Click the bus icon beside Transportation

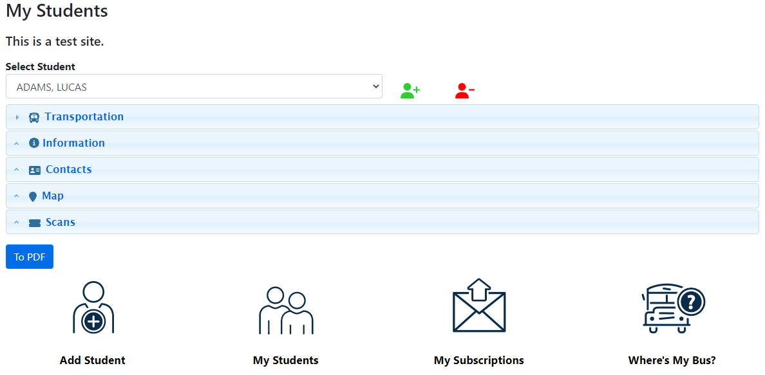(34, 117)
